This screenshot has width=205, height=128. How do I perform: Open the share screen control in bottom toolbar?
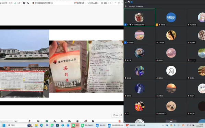(x=47, y=121)
